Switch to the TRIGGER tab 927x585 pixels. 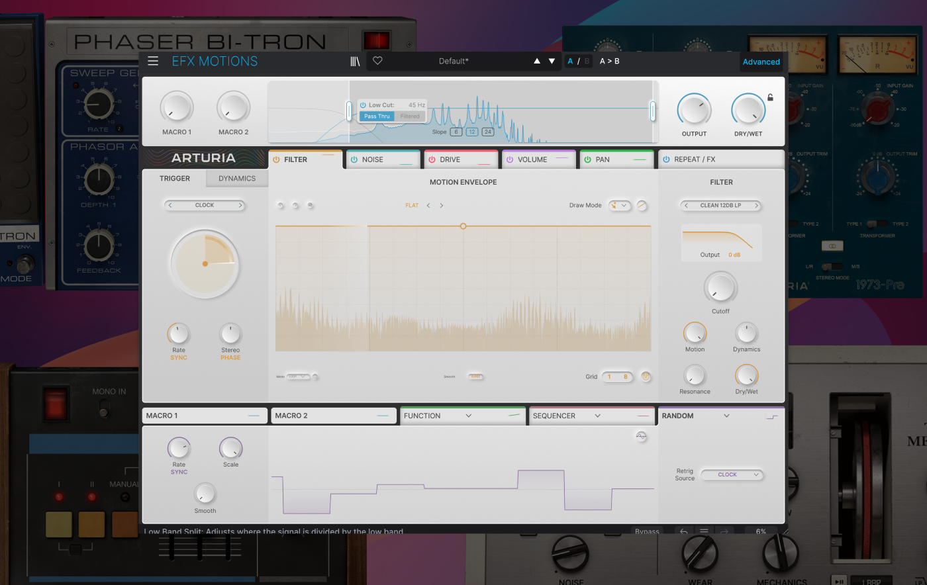[x=175, y=179]
